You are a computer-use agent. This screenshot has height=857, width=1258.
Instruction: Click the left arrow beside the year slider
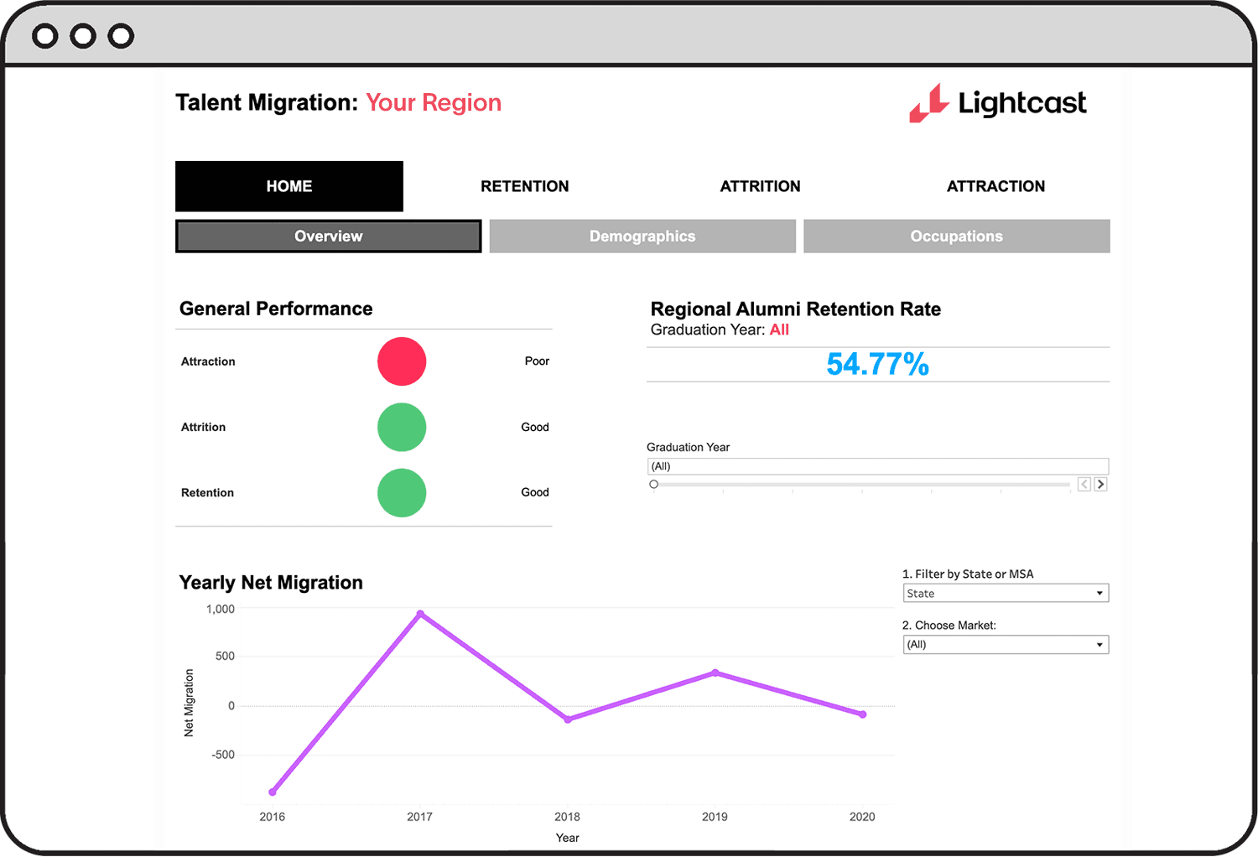coord(1083,484)
